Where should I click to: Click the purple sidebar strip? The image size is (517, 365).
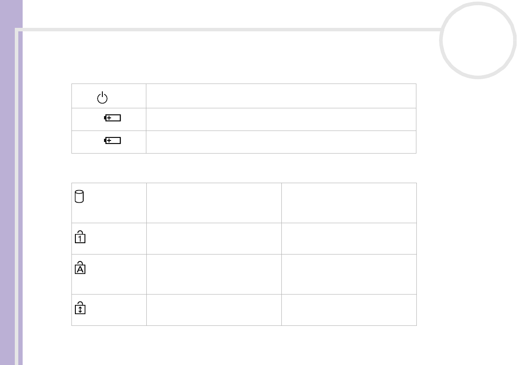click(x=10, y=183)
